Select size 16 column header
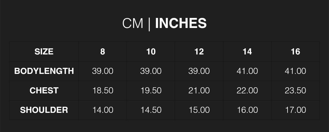Viewport: 329px width, 132px height. point(295,52)
